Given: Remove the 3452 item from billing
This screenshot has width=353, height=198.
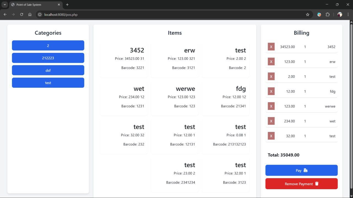Looking at the screenshot, I should tap(271, 47).
